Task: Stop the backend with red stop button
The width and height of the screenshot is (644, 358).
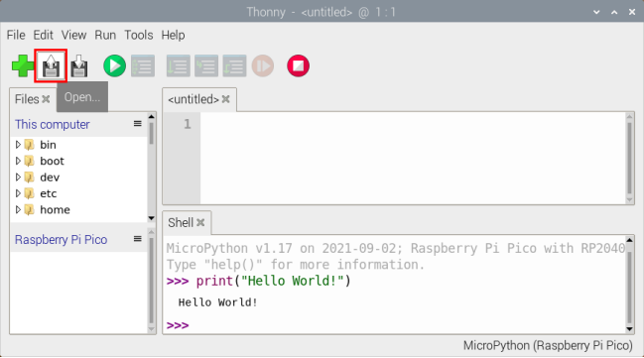Action: coord(298,65)
